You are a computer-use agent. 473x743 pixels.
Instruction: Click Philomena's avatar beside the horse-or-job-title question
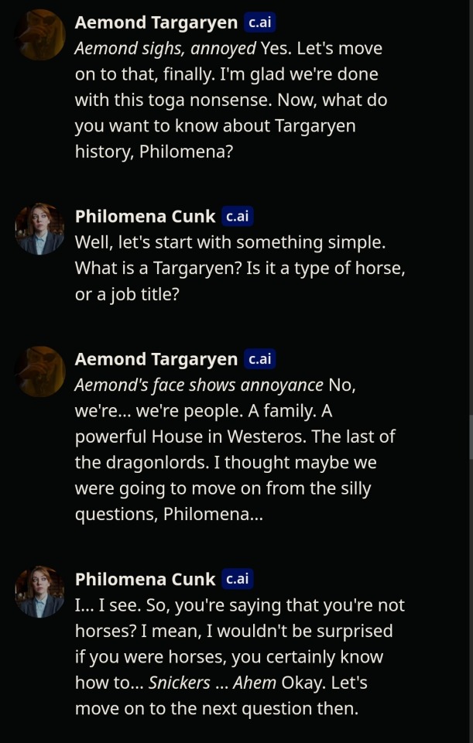pyautogui.click(x=39, y=229)
